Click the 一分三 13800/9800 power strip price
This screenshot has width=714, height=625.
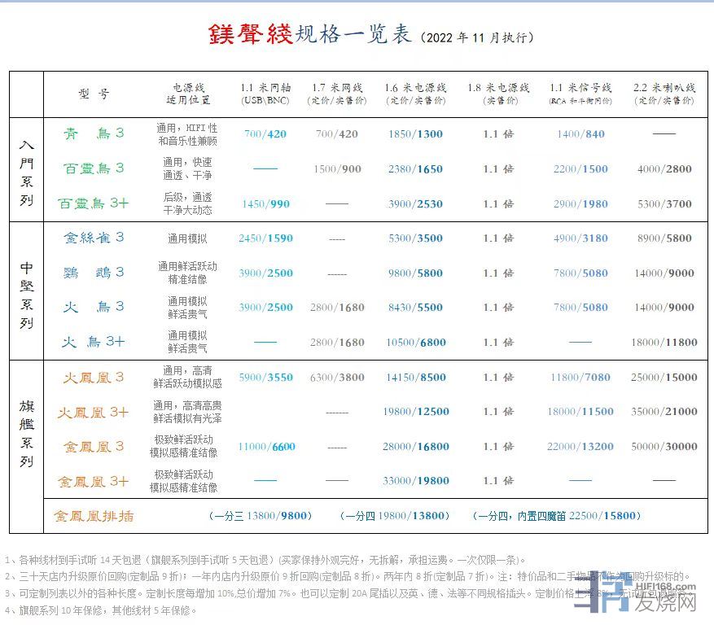(x=260, y=516)
